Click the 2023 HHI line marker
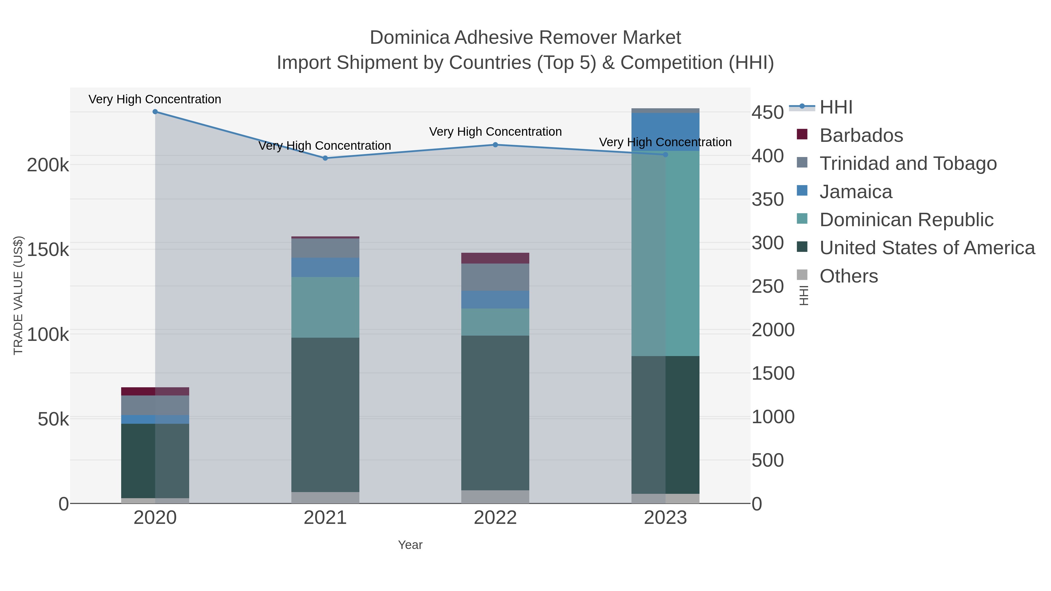Screen dimensions: 1051x591 pos(665,155)
